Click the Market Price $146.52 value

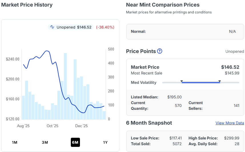tap(230, 67)
